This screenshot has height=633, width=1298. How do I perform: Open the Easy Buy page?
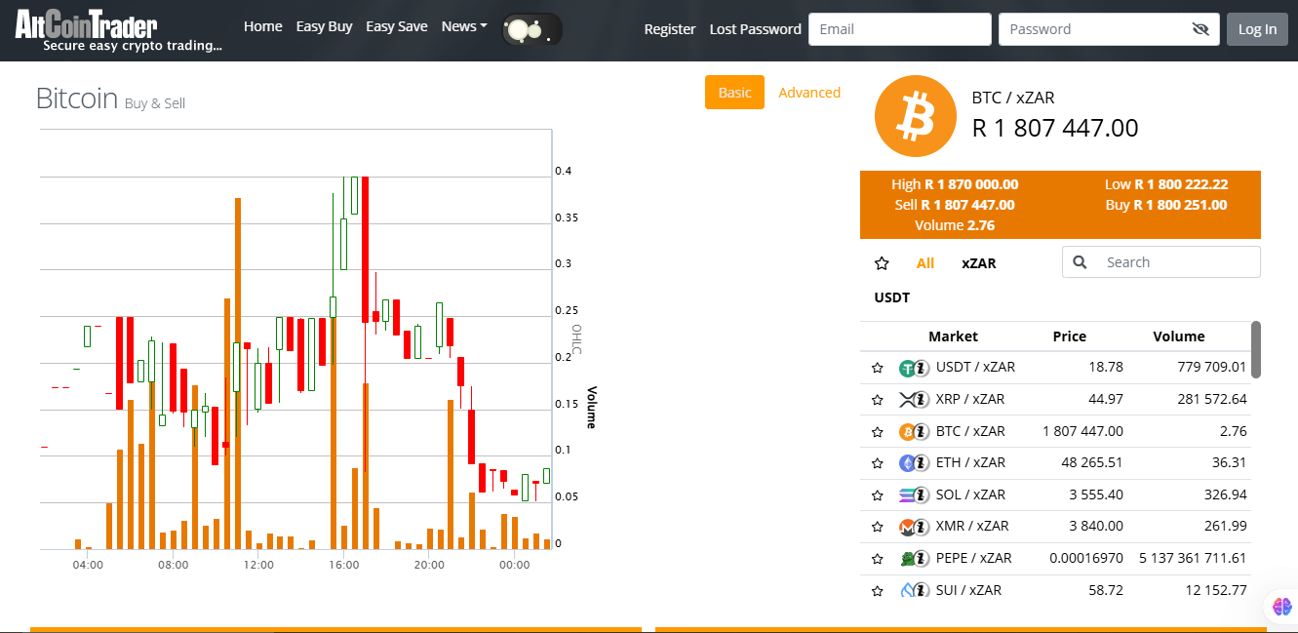pyautogui.click(x=324, y=26)
